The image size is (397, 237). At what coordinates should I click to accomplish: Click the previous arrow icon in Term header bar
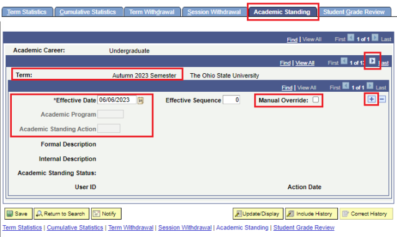(x=344, y=61)
